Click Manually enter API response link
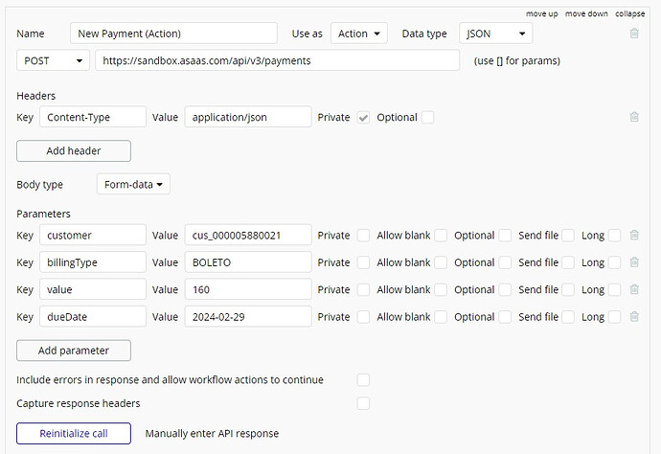This screenshot has height=454, width=661. [x=212, y=433]
